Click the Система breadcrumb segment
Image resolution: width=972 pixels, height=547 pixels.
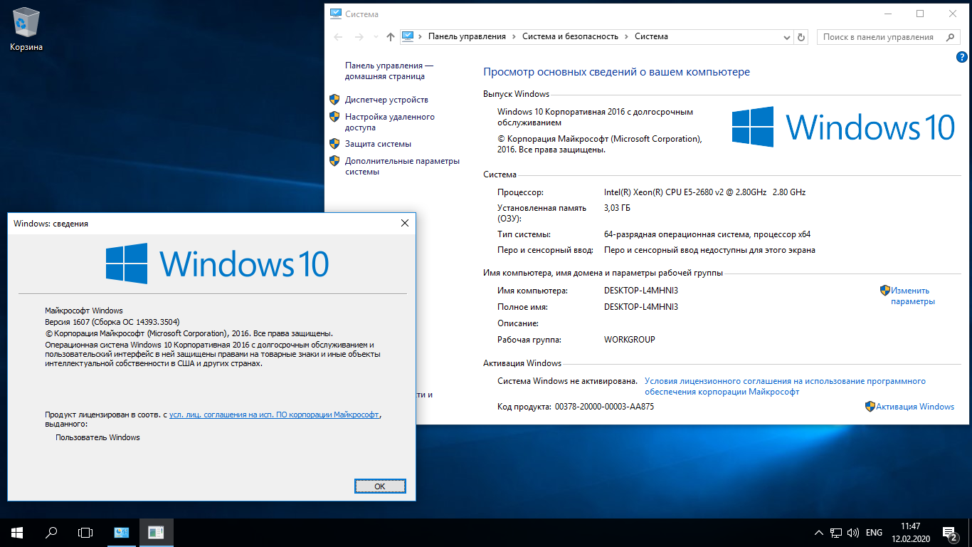651,36
